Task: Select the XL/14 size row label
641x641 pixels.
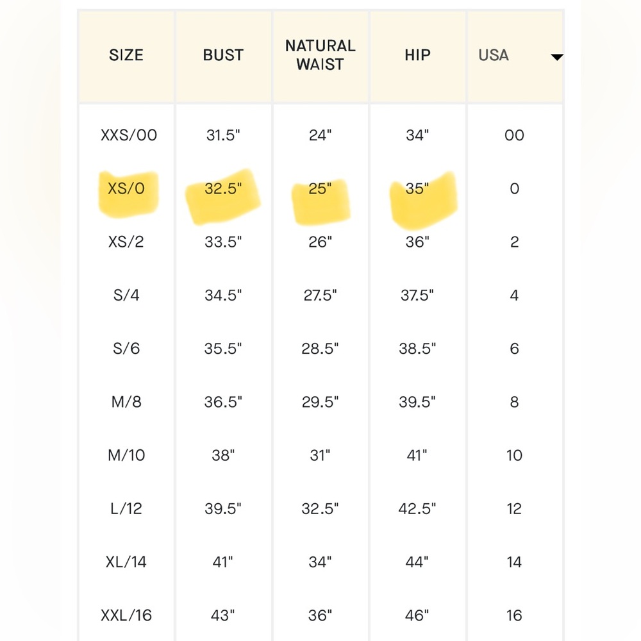Action: coord(126,562)
